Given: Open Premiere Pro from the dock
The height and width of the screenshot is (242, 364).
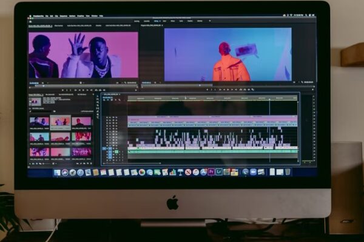Looking at the screenshot, I should coord(211,172).
